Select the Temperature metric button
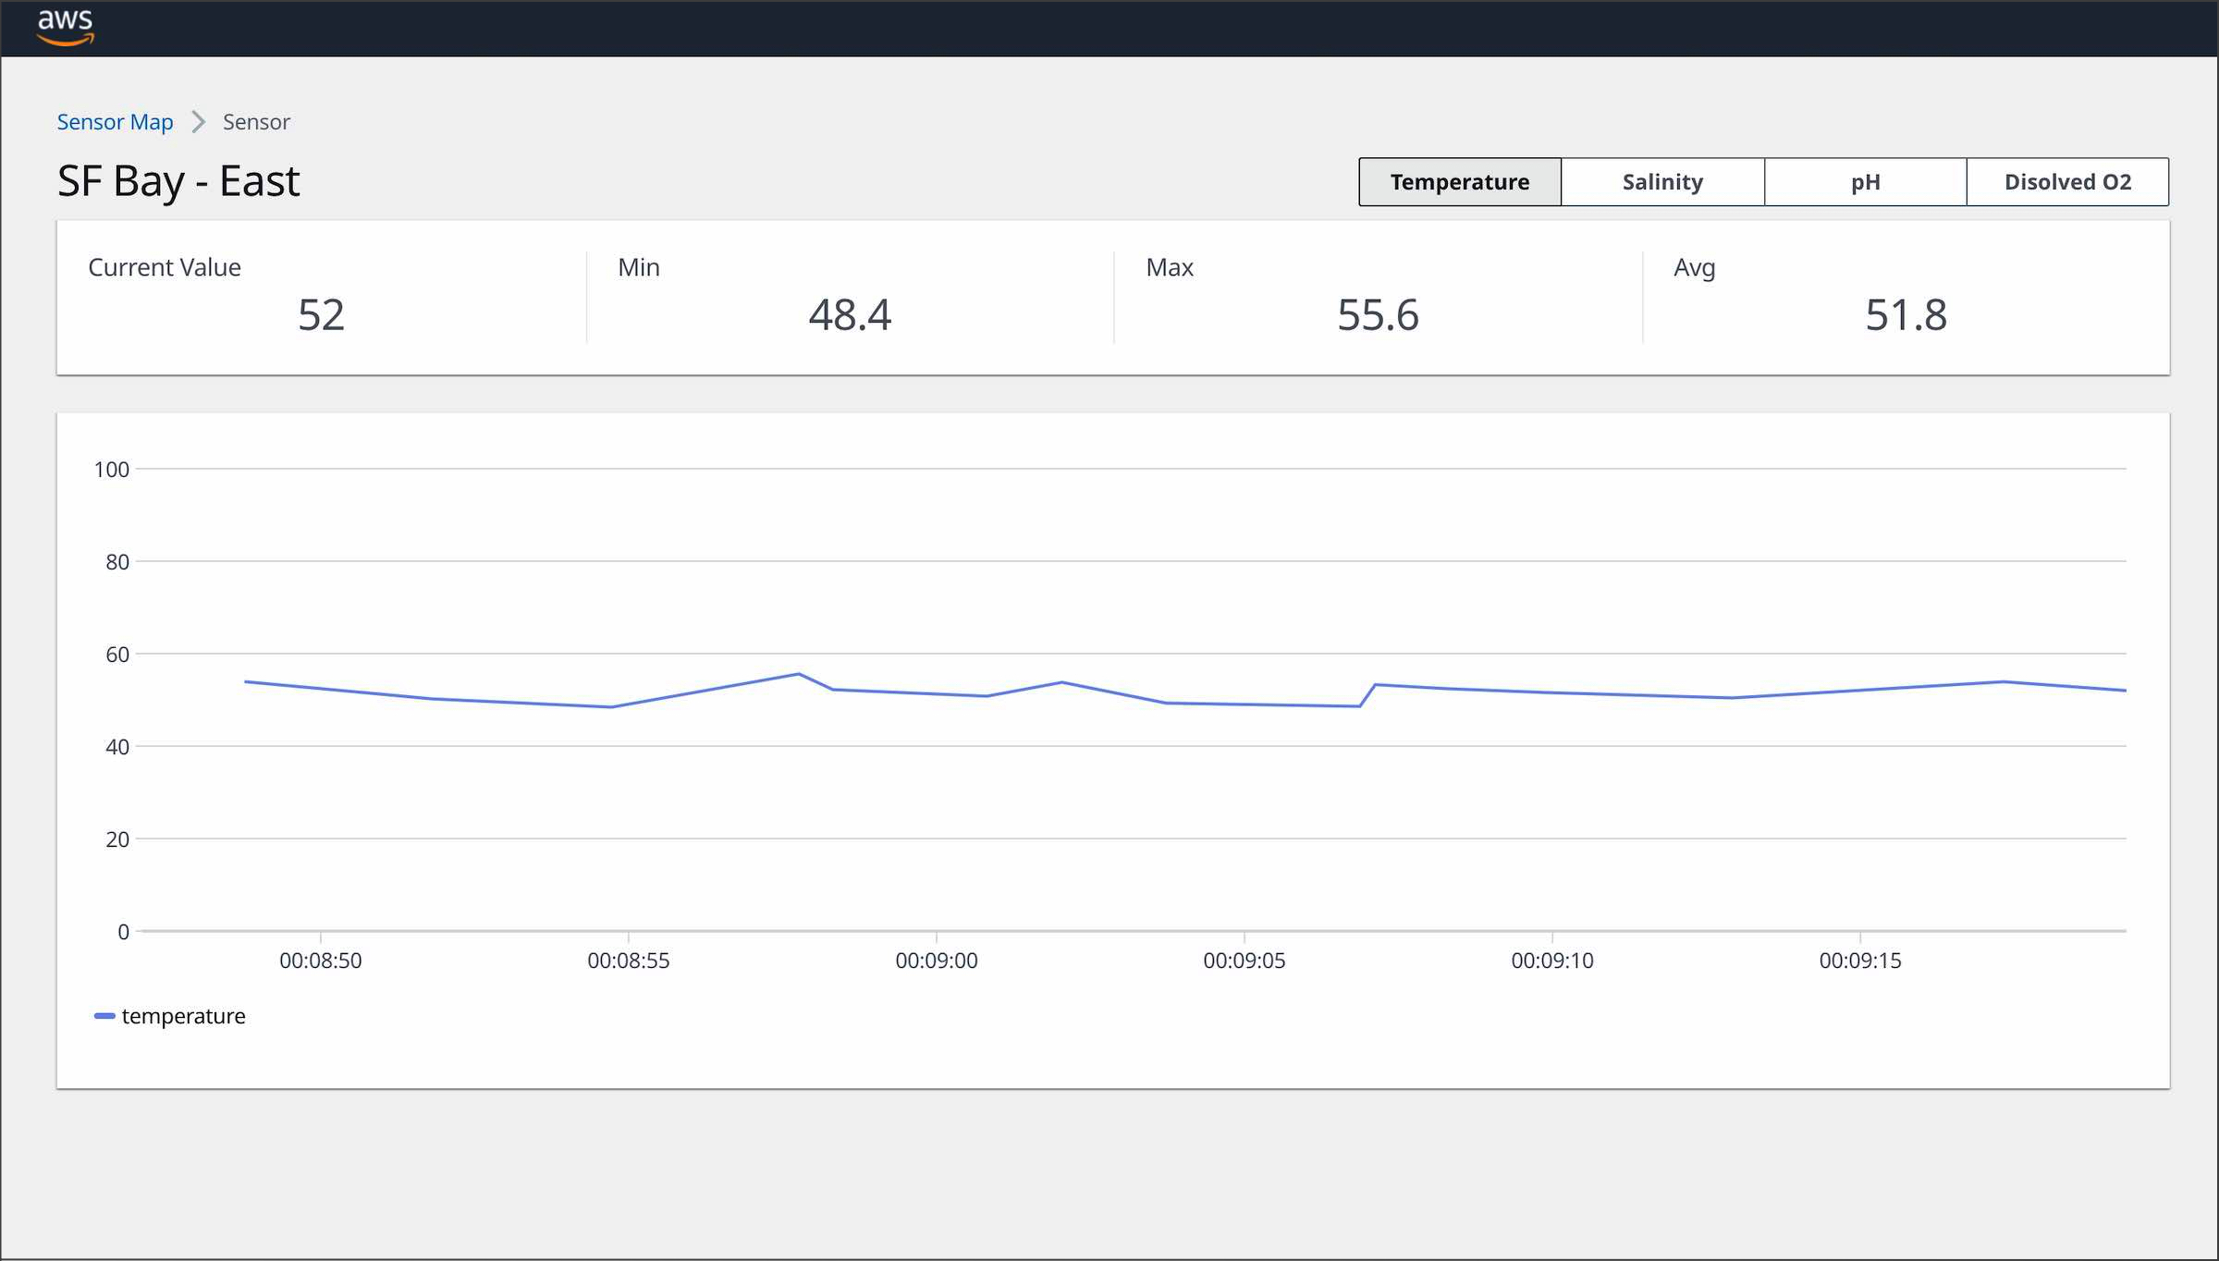2219x1261 pixels. pos(1459,182)
